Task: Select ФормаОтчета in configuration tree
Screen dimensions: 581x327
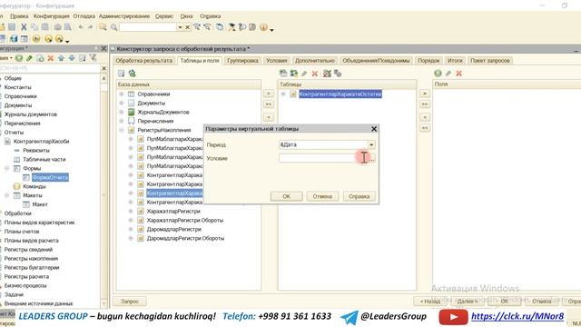Action: (x=51, y=178)
